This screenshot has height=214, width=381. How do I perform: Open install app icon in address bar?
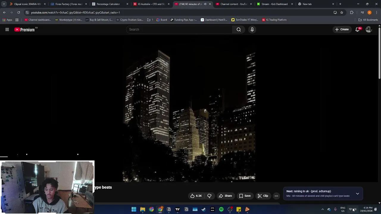point(335,12)
